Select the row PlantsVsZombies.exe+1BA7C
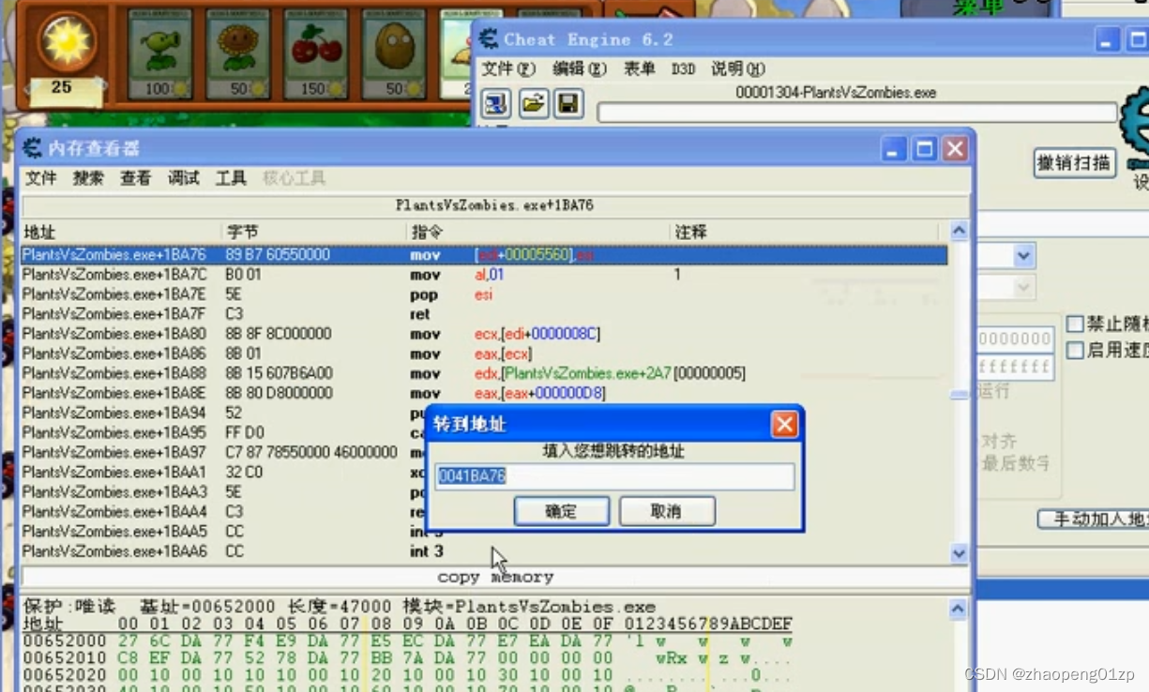 tap(484, 275)
